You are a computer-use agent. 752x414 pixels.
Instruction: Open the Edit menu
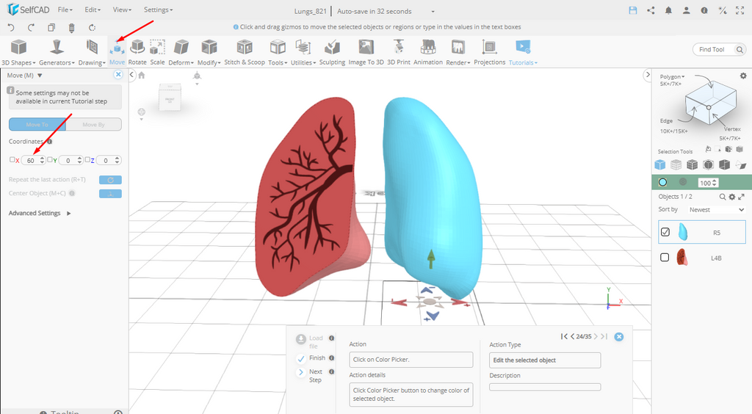click(93, 10)
